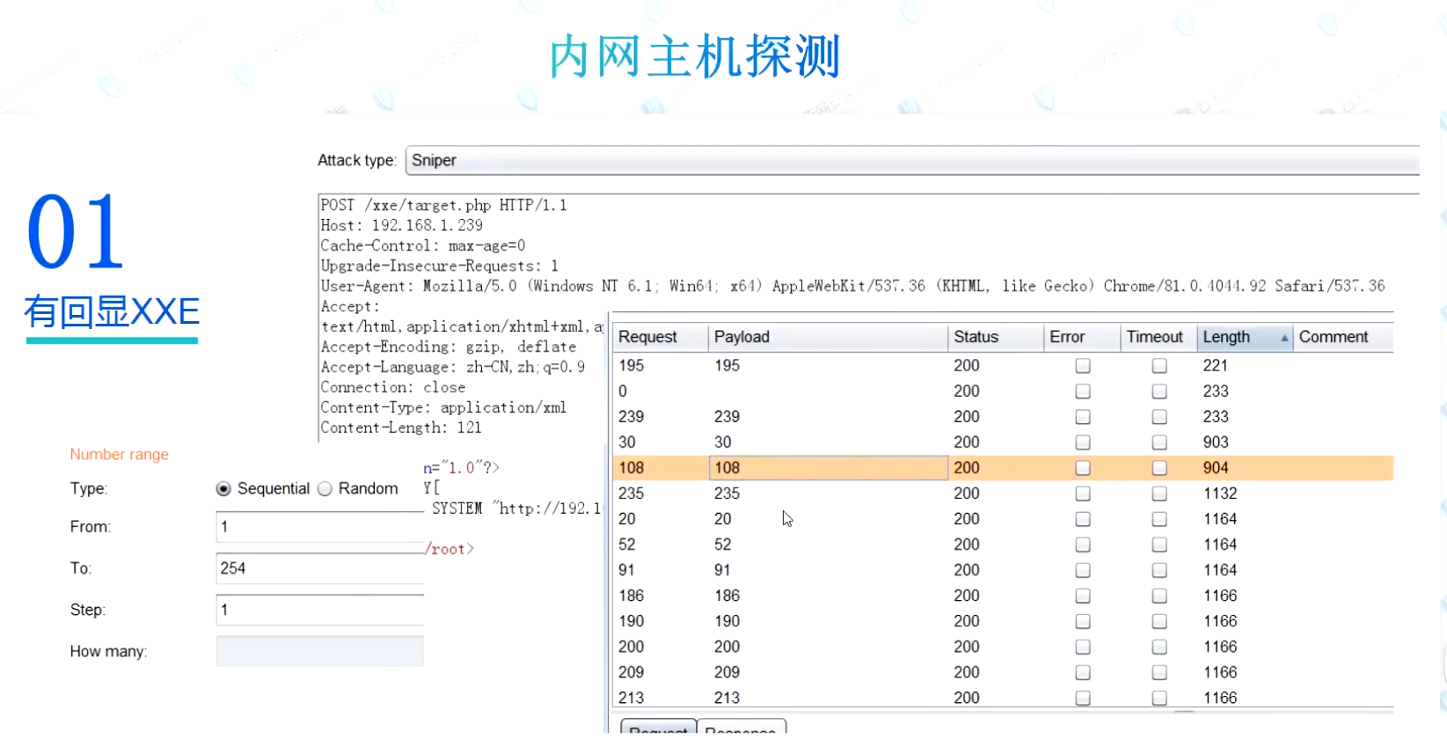
Task: Open the Attack type dropdown showing Sniper
Action: pos(912,160)
